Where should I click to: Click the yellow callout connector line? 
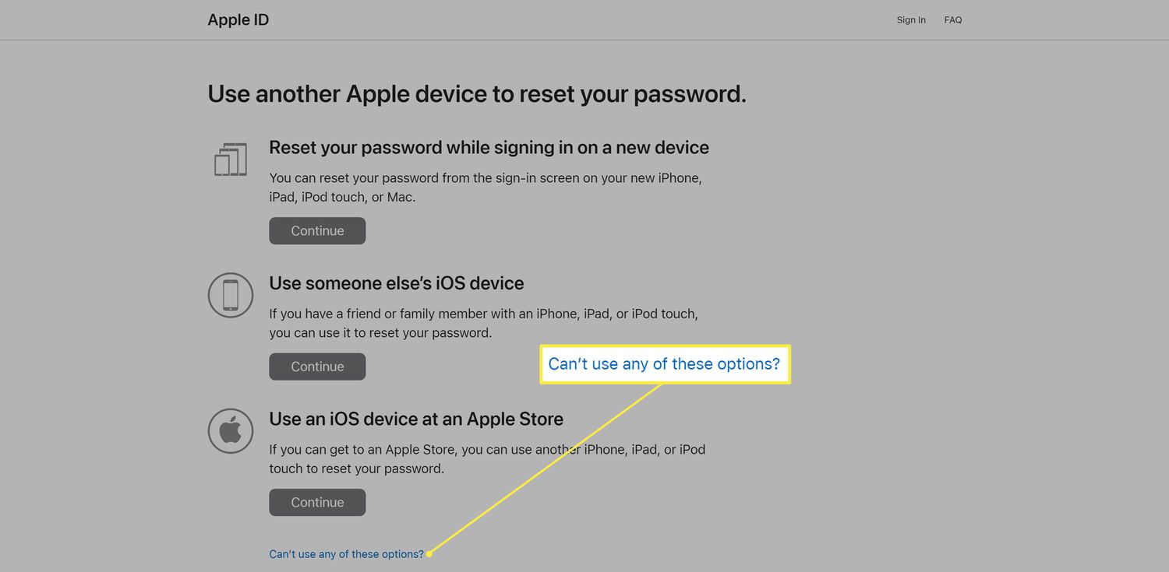[546, 468]
